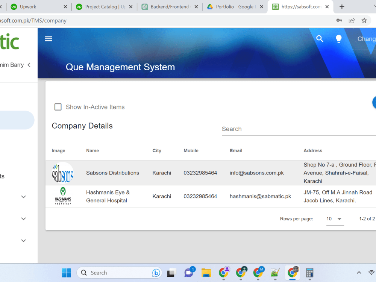Image resolution: width=376 pixels, height=282 pixels.
Task: Enable Show In-Active Items
Action: pyautogui.click(x=58, y=107)
